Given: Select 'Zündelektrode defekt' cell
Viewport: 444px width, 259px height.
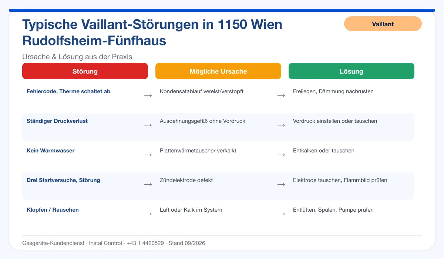Looking at the screenshot, I should 186,180.
